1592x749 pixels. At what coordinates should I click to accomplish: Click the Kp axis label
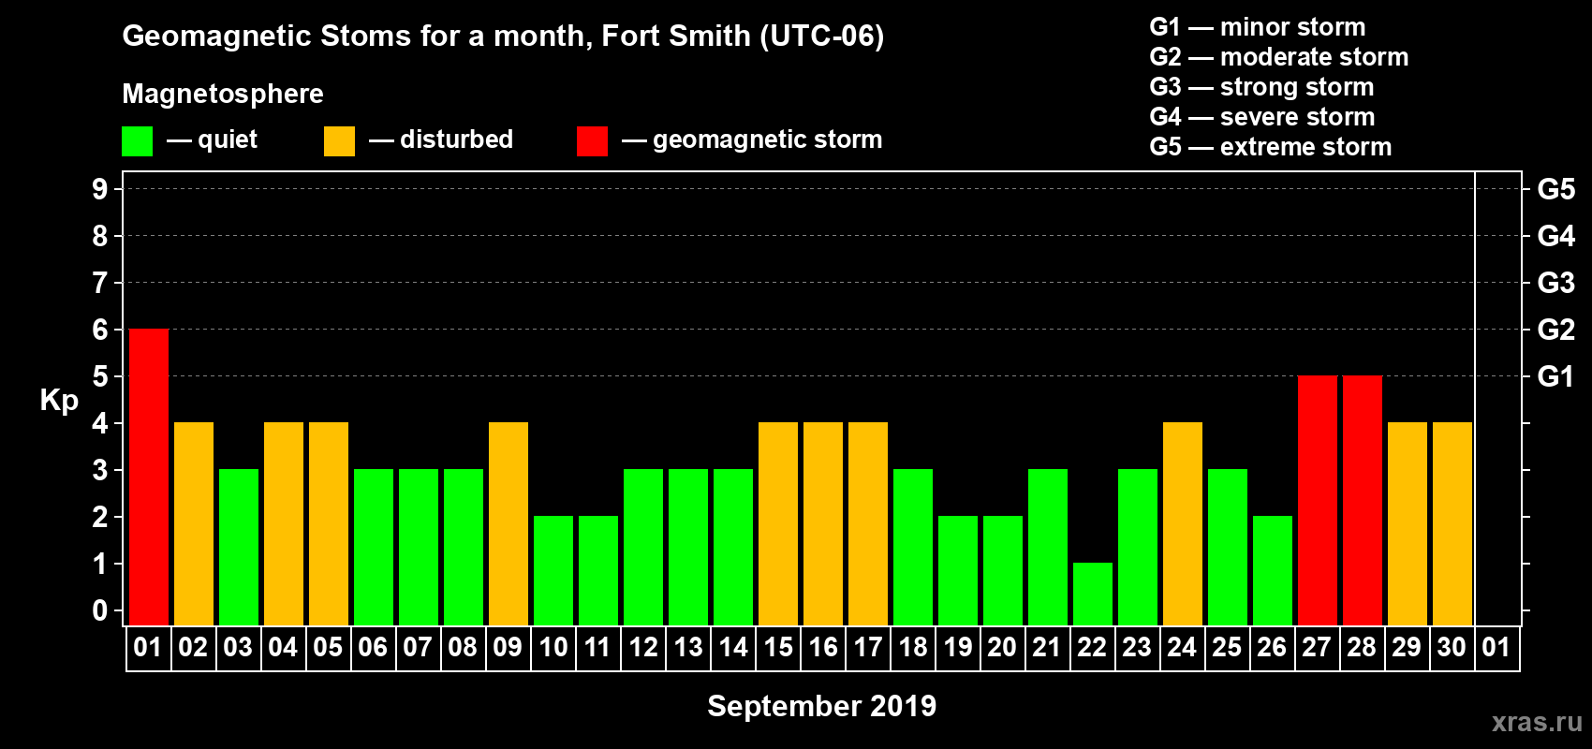[59, 401]
